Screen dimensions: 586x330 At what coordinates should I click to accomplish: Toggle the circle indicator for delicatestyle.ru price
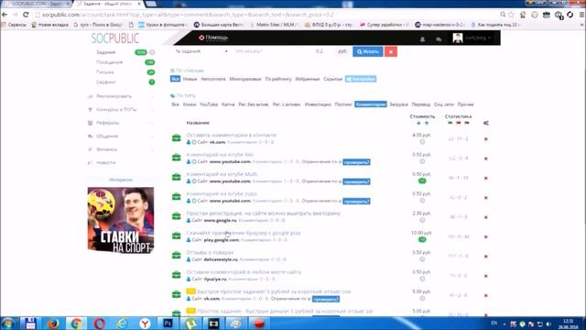tap(422, 258)
